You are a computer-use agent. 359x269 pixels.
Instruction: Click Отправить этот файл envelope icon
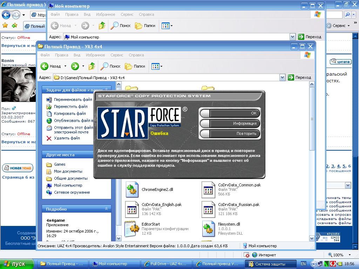[49, 128]
